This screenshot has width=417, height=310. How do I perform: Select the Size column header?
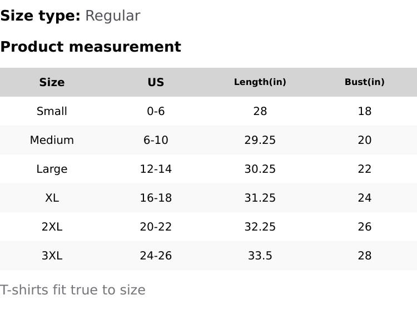click(52, 82)
